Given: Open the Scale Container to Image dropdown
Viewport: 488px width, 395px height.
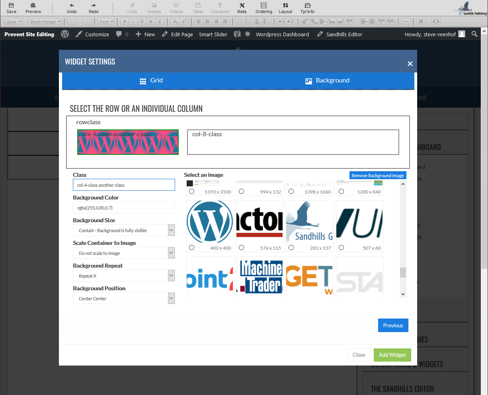Looking at the screenshot, I should coord(124,253).
